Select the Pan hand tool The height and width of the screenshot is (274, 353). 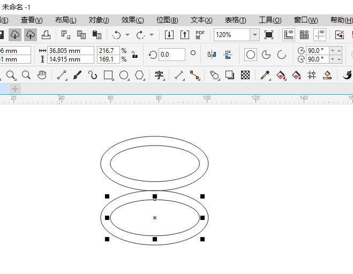[x=41, y=75]
